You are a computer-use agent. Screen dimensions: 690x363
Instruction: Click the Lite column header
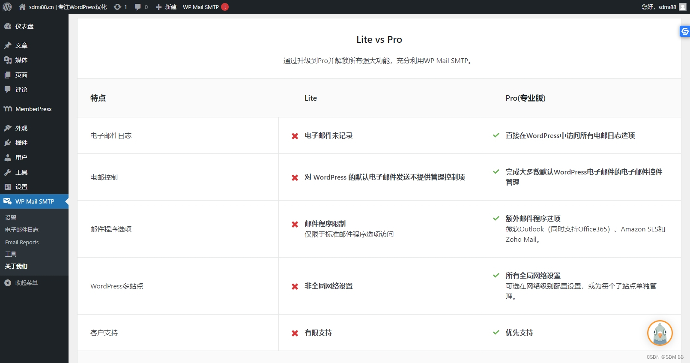pos(311,98)
